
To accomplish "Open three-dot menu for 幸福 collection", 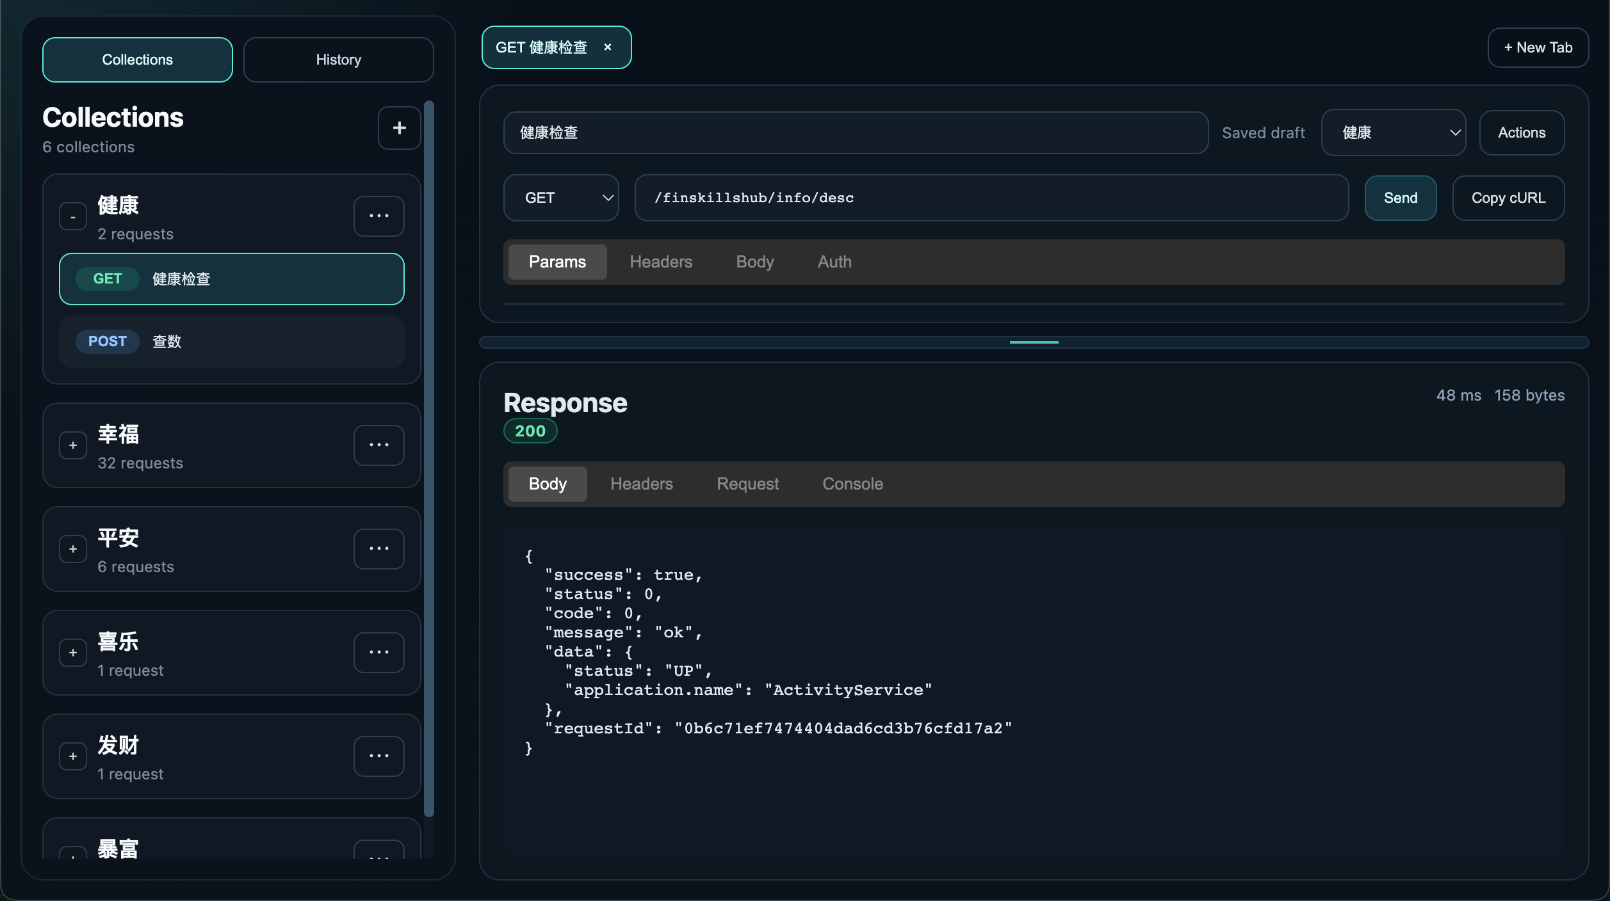I will [x=378, y=445].
